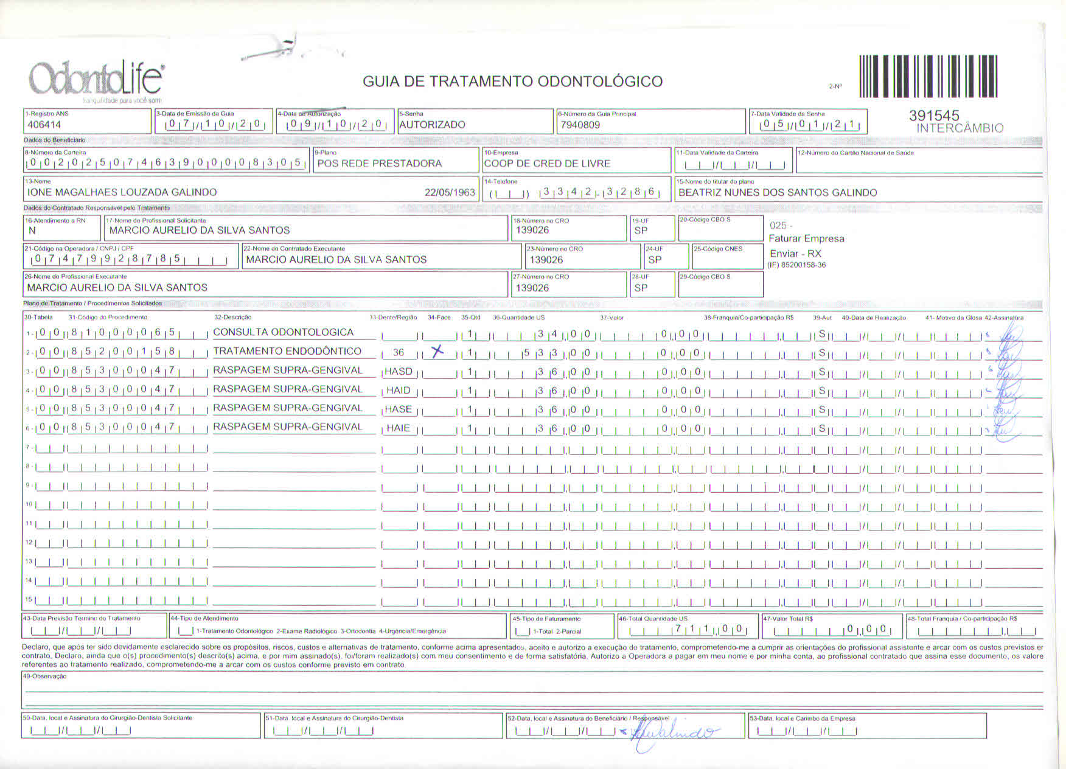Select CRO number in field 23
This screenshot has width=1066, height=769.
coord(546,260)
